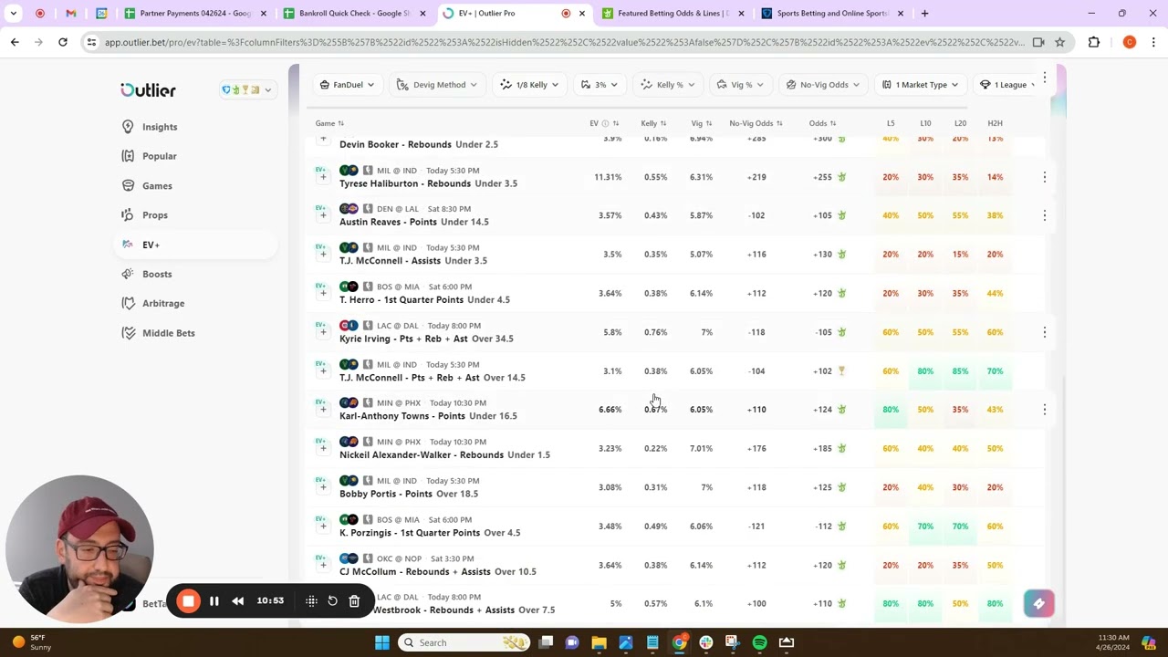Screen dimensions: 1168x657
Task: Open the browser extensions menu
Action: tap(1094, 42)
